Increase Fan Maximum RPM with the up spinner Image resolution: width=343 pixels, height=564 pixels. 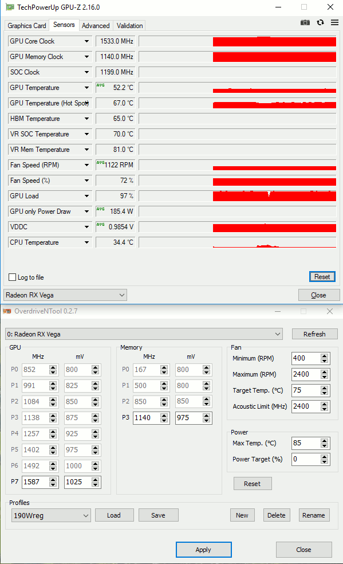pos(324,372)
